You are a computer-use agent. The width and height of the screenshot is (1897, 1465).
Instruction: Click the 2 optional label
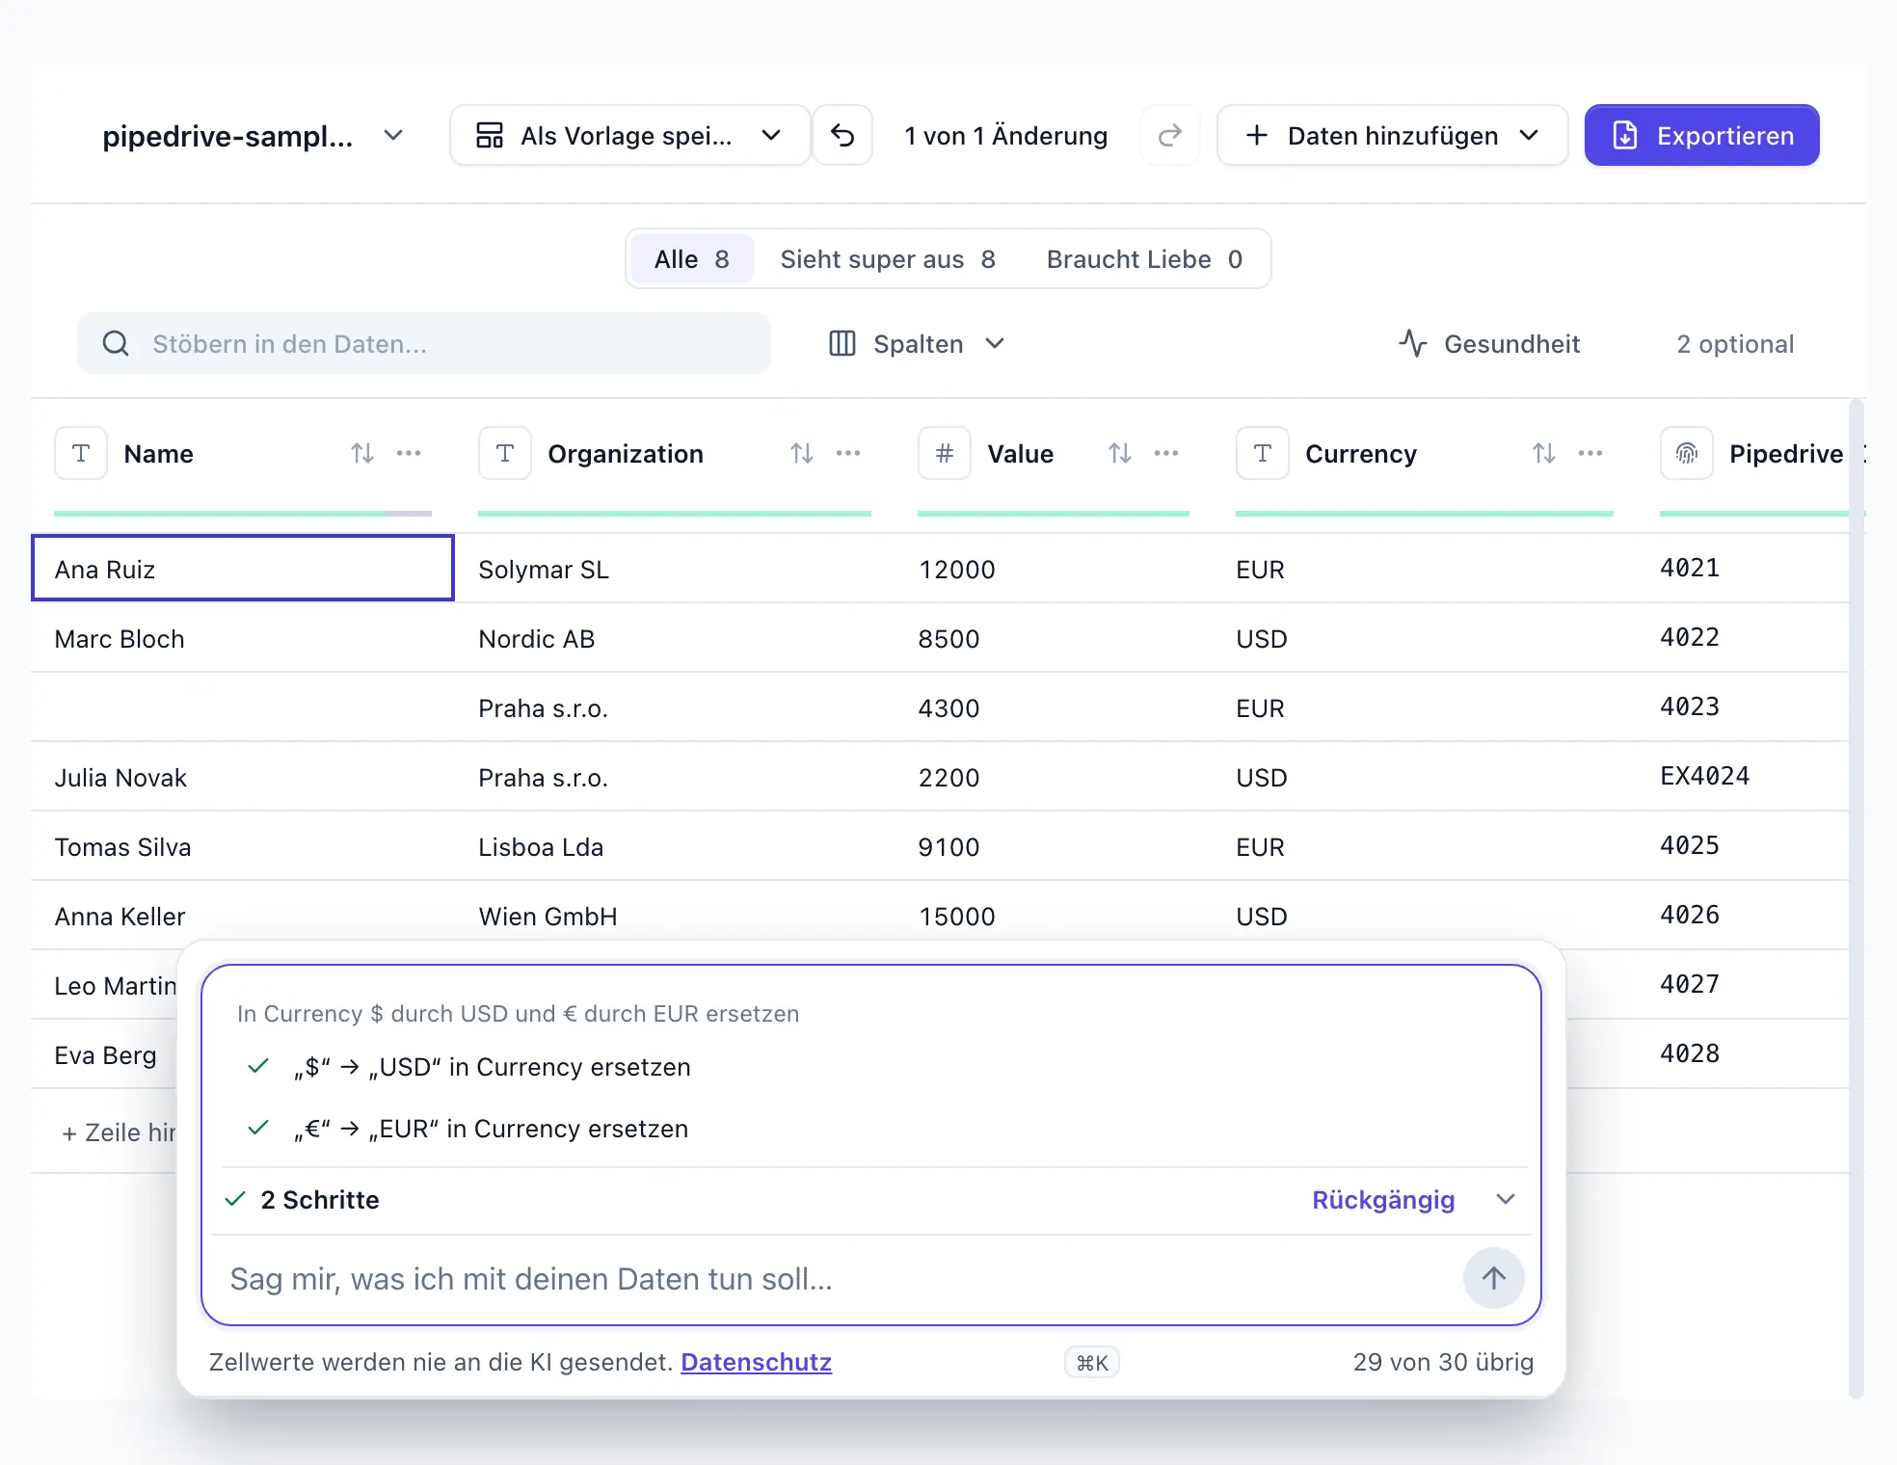(1735, 344)
